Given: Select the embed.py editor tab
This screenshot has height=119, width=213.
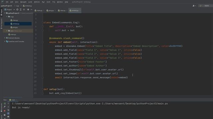Looking at the screenshot, I should [x=75, y=11].
